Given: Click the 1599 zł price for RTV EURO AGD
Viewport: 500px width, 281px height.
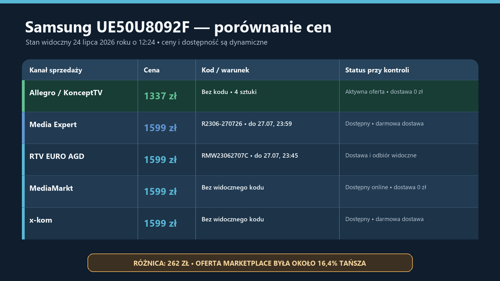Looking at the screenshot, I should [x=160, y=160].
